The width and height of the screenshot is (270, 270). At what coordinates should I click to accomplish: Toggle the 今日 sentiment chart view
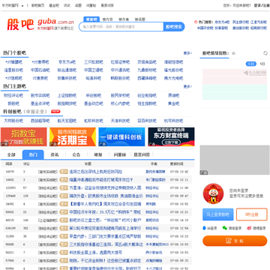point(250,64)
